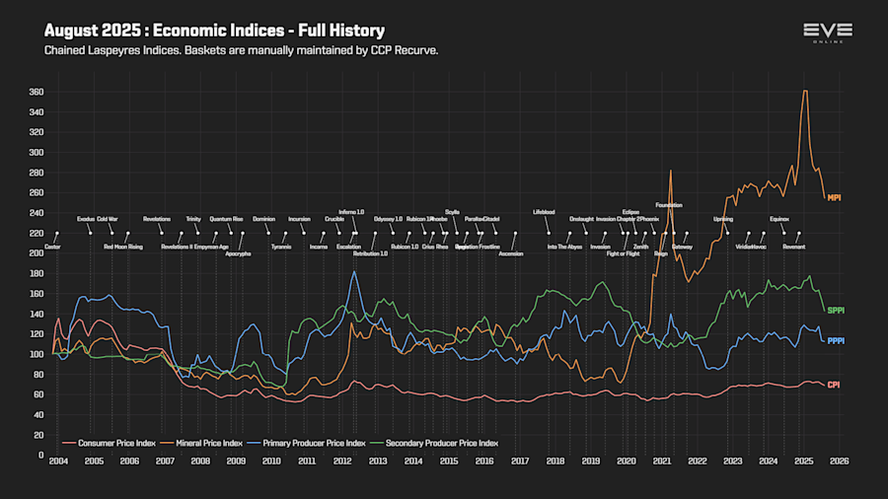Image resolution: width=888 pixels, height=499 pixels.
Task: Click the Dominion expansion label
Action: tap(263, 220)
